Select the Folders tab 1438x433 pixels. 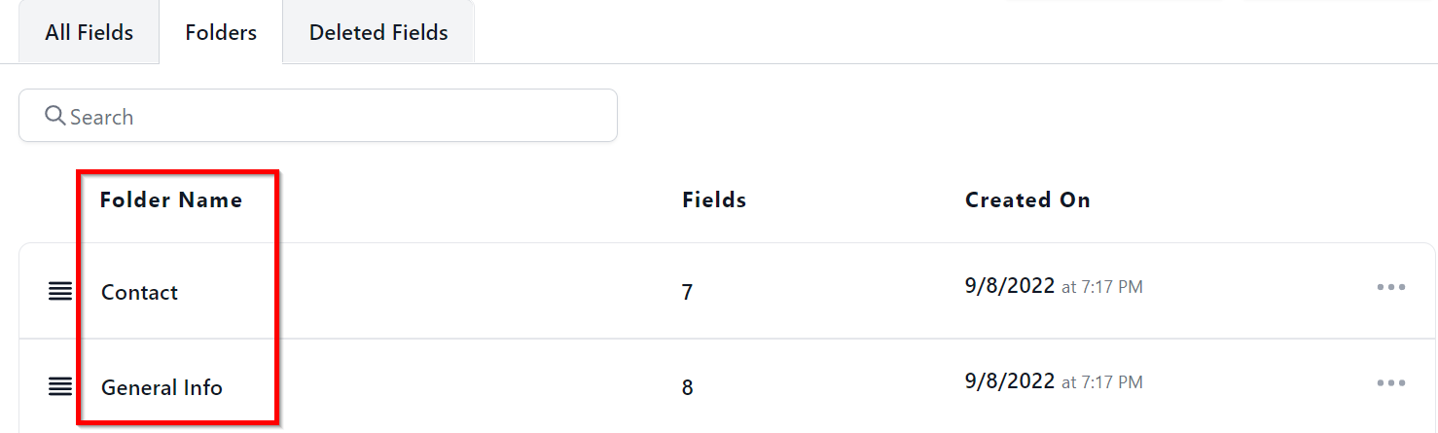pyautogui.click(x=221, y=32)
